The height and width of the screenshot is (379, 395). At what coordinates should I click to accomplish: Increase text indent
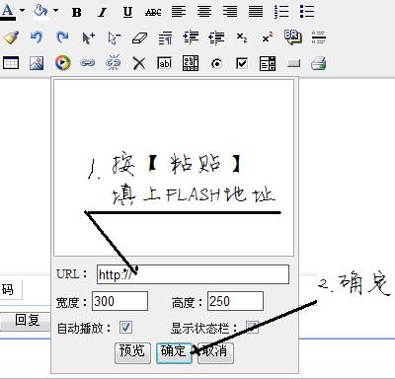191,38
